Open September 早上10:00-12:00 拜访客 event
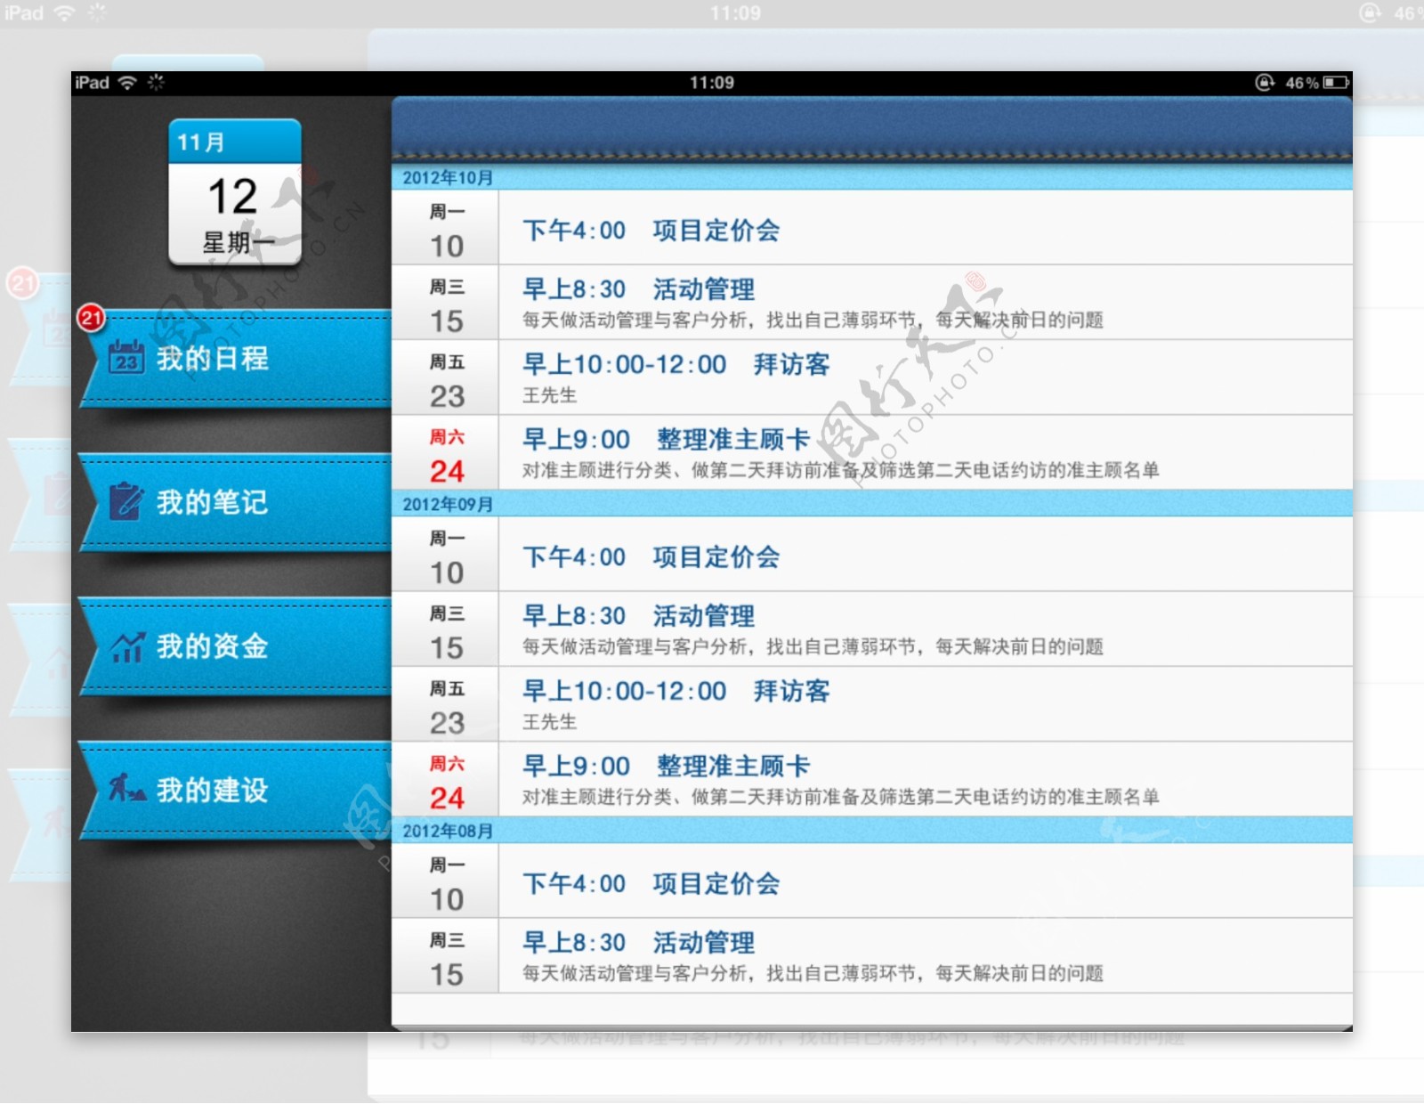The height and width of the screenshot is (1104, 1424). click(x=926, y=704)
